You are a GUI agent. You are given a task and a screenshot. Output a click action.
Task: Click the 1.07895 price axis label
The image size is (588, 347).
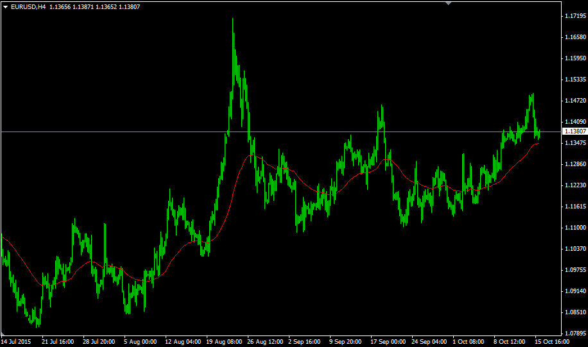[x=575, y=333]
